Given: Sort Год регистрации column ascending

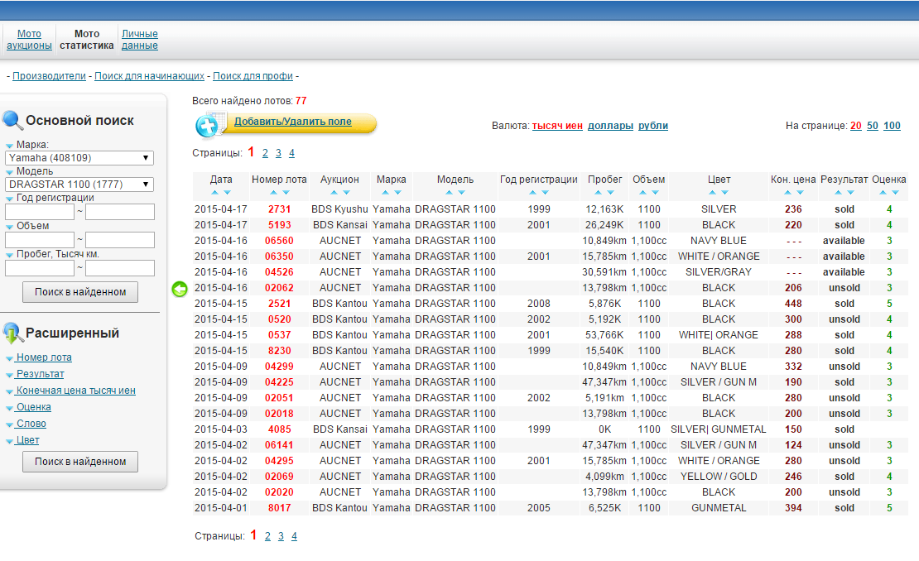Looking at the screenshot, I should point(532,193).
